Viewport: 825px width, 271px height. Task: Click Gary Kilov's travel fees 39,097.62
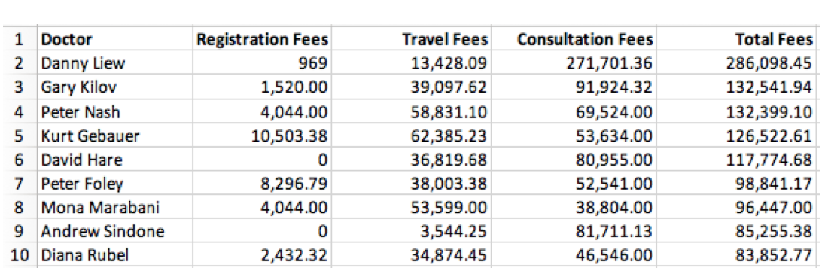coord(412,87)
